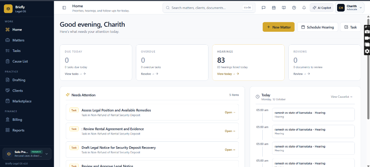The height and width of the screenshot is (167, 370).
Task: Open the calendar icon in top bar
Action: tap(274, 8)
